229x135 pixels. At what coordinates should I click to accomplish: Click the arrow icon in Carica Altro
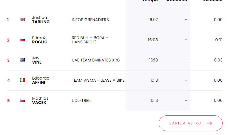tap(209, 123)
